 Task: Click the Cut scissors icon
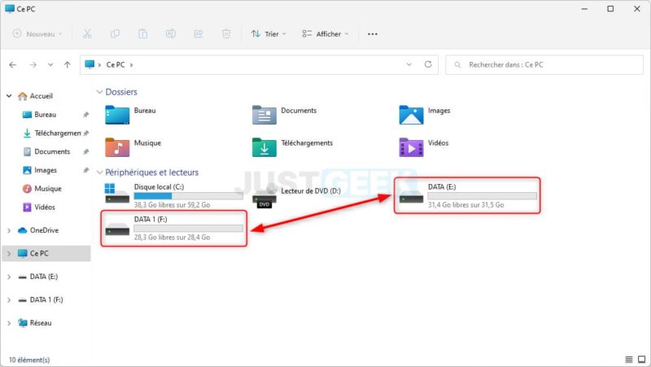click(87, 33)
